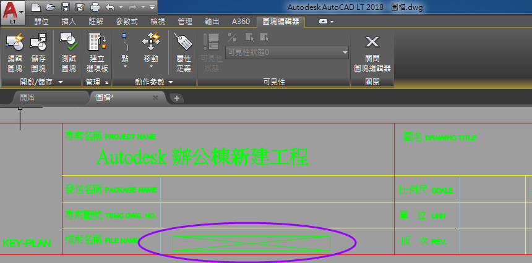The width and height of the screenshot is (532, 263).
Task: Click the 可見性狀態 visibility states button
Action: tap(212, 52)
